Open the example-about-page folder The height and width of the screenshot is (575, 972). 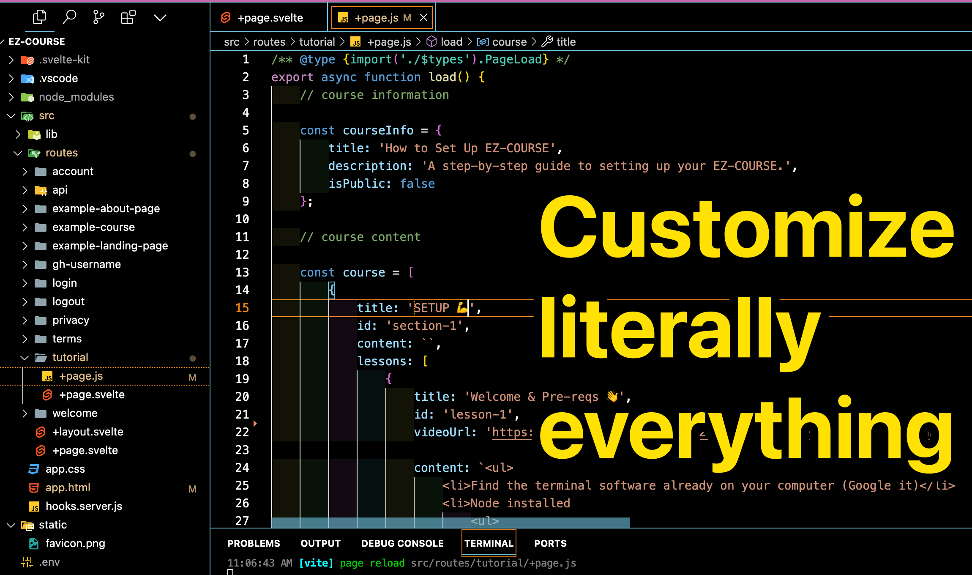click(x=106, y=208)
